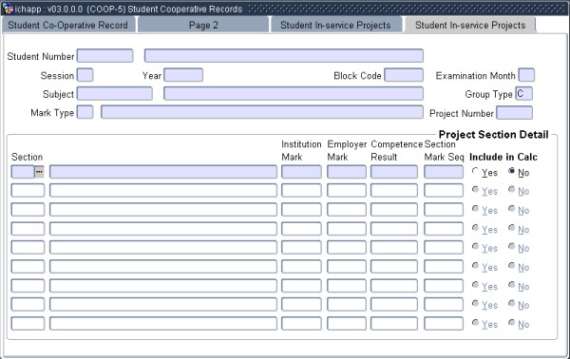
Task: Click the Group Type field containing C
Action: (x=523, y=94)
